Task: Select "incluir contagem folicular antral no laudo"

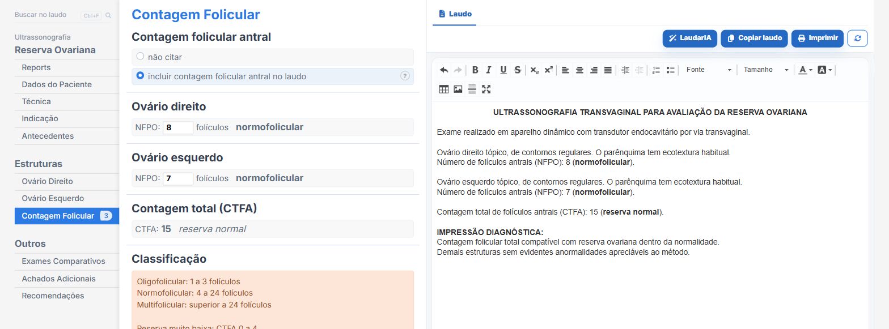Action: tap(140, 76)
